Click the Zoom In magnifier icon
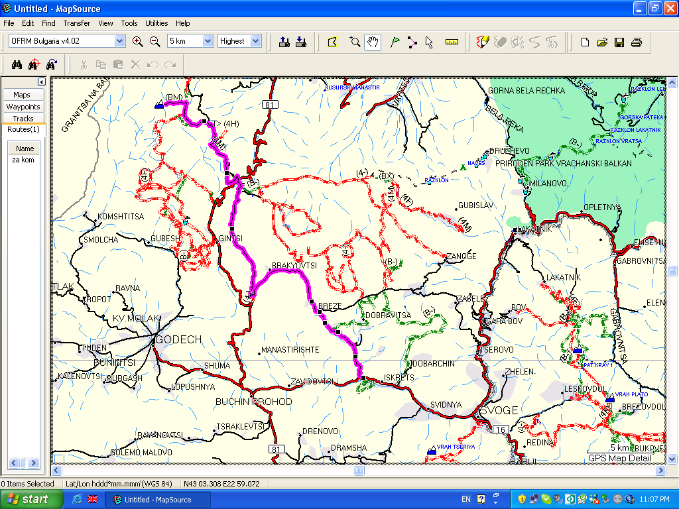The height and width of the screenshot is (509, 679). click(138, 42)
